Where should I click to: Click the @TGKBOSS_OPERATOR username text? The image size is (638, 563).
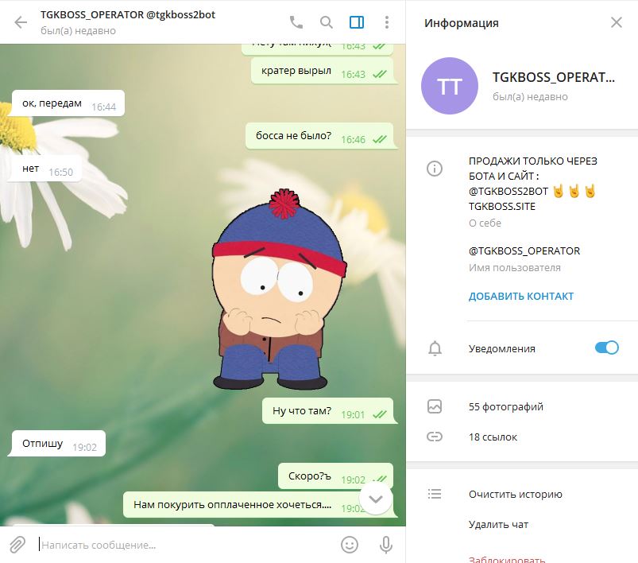click(524, 251)
